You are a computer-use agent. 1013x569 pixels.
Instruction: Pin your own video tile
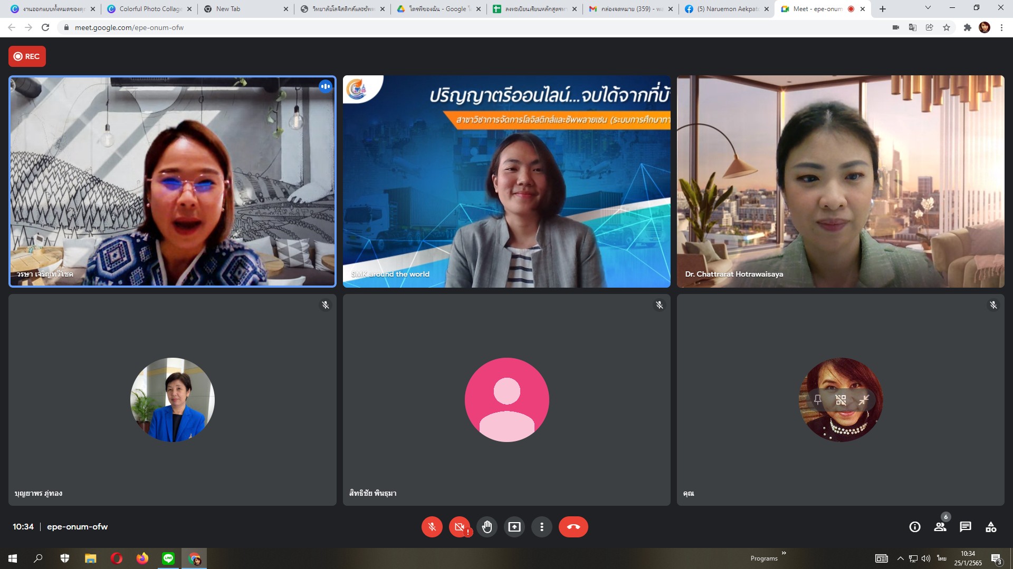pos(817,400)
